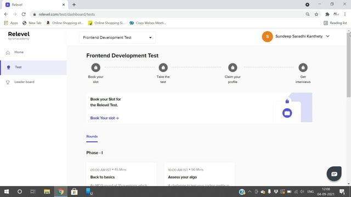
Task: Open the Assess your algo round card
Action: tap(199, 175)
